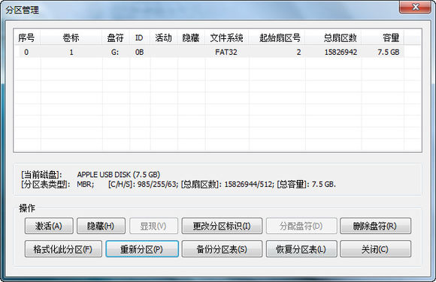The image size is (436, 282).
Task: Click 删除盘符(R) remove drive letter button
Action: pos(375,226)
